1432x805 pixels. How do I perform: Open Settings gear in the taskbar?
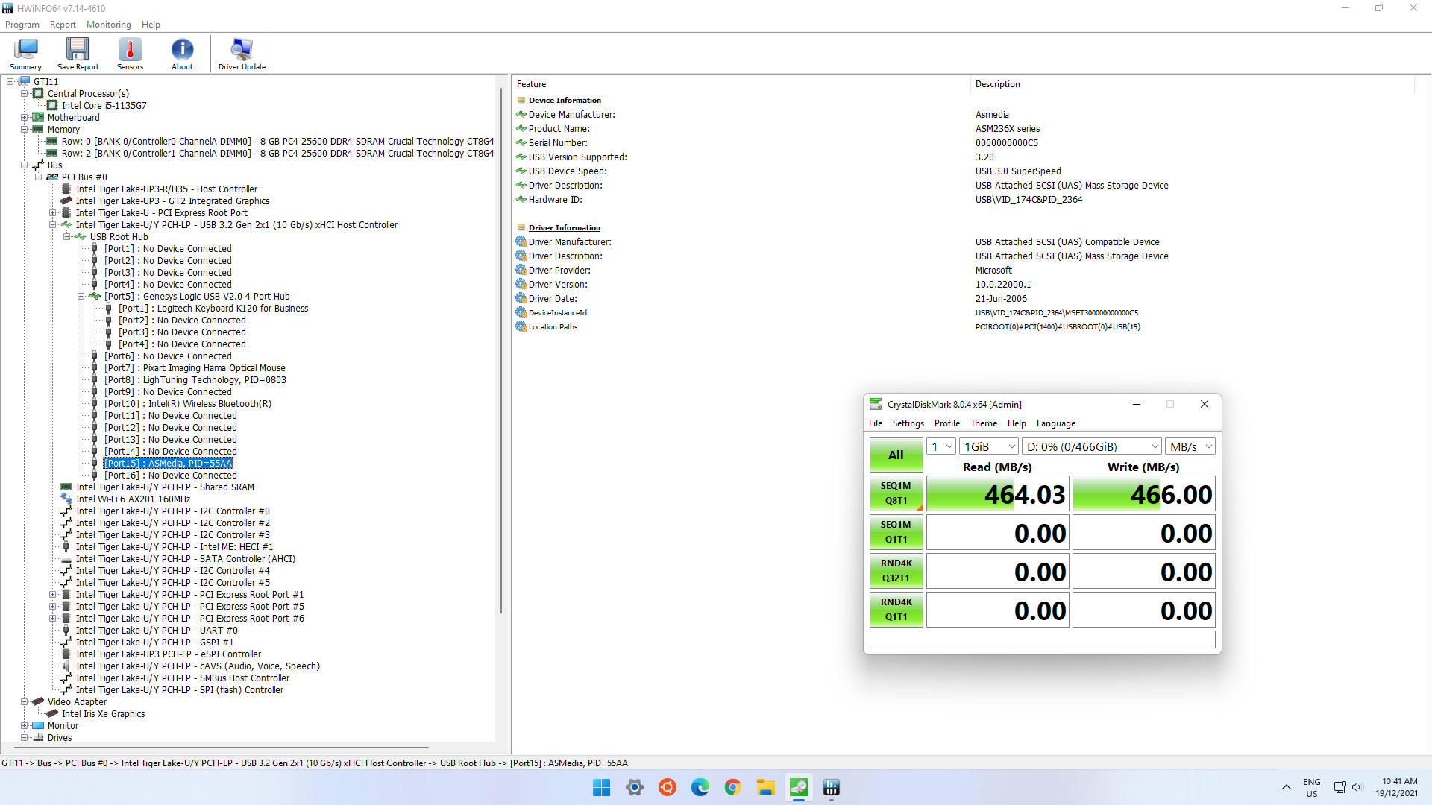(x=634, y=787)
